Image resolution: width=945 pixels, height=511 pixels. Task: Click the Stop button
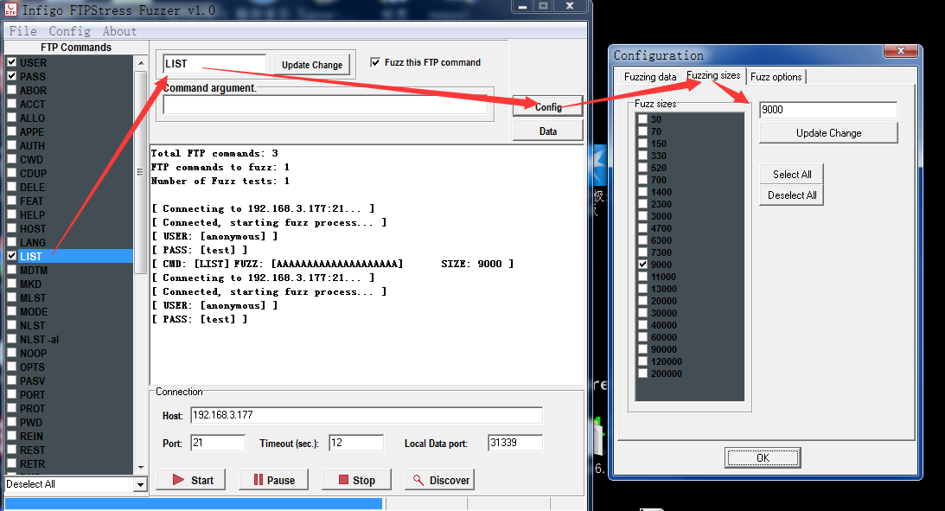[356, 480]
